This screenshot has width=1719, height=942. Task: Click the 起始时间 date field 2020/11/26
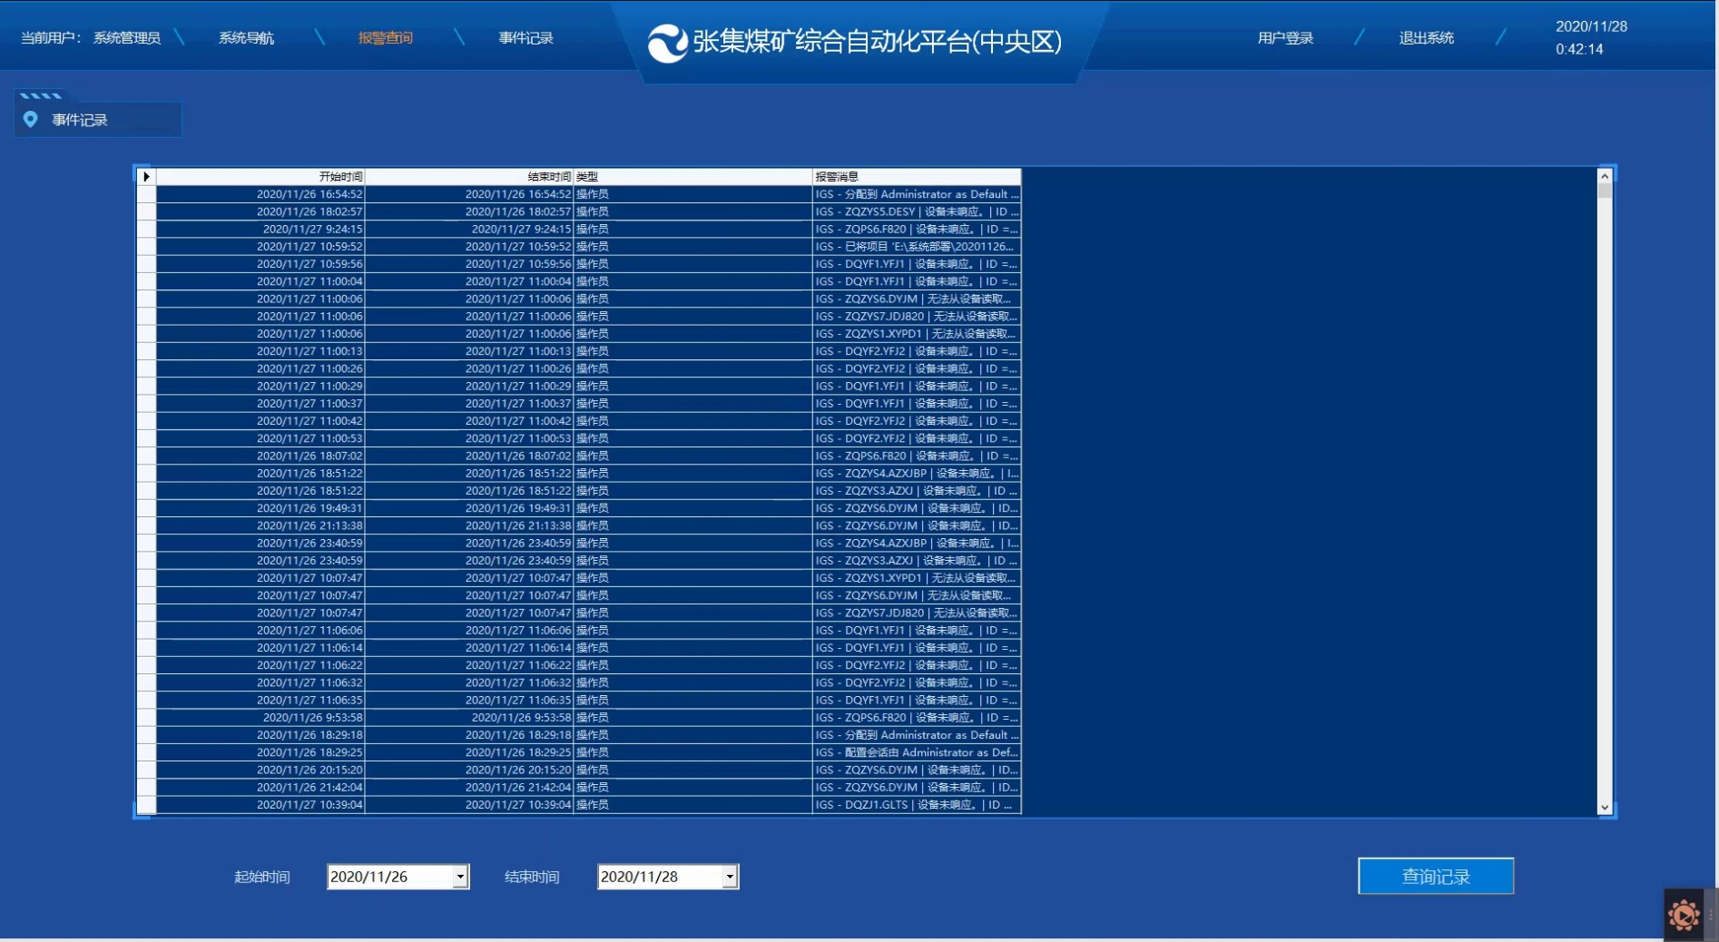click(389, 877)
